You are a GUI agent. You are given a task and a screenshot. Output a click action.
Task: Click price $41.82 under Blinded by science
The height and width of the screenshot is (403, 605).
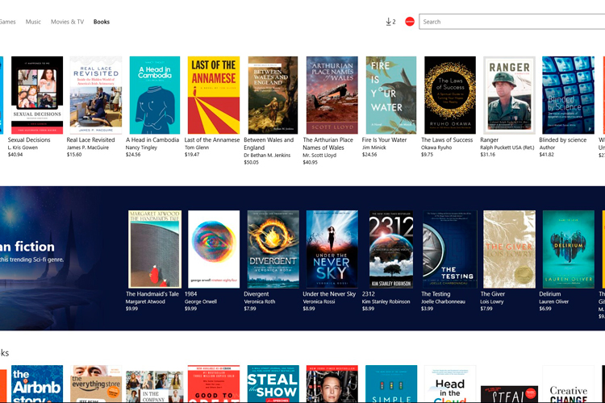(547, 155)
